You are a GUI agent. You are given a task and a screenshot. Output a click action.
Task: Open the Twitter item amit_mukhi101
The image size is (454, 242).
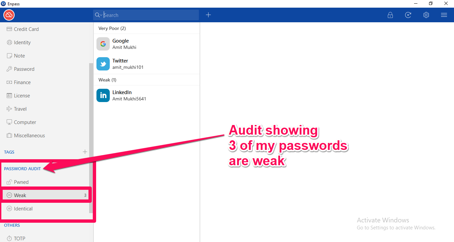pyautogui.click(x=147, y=64)
